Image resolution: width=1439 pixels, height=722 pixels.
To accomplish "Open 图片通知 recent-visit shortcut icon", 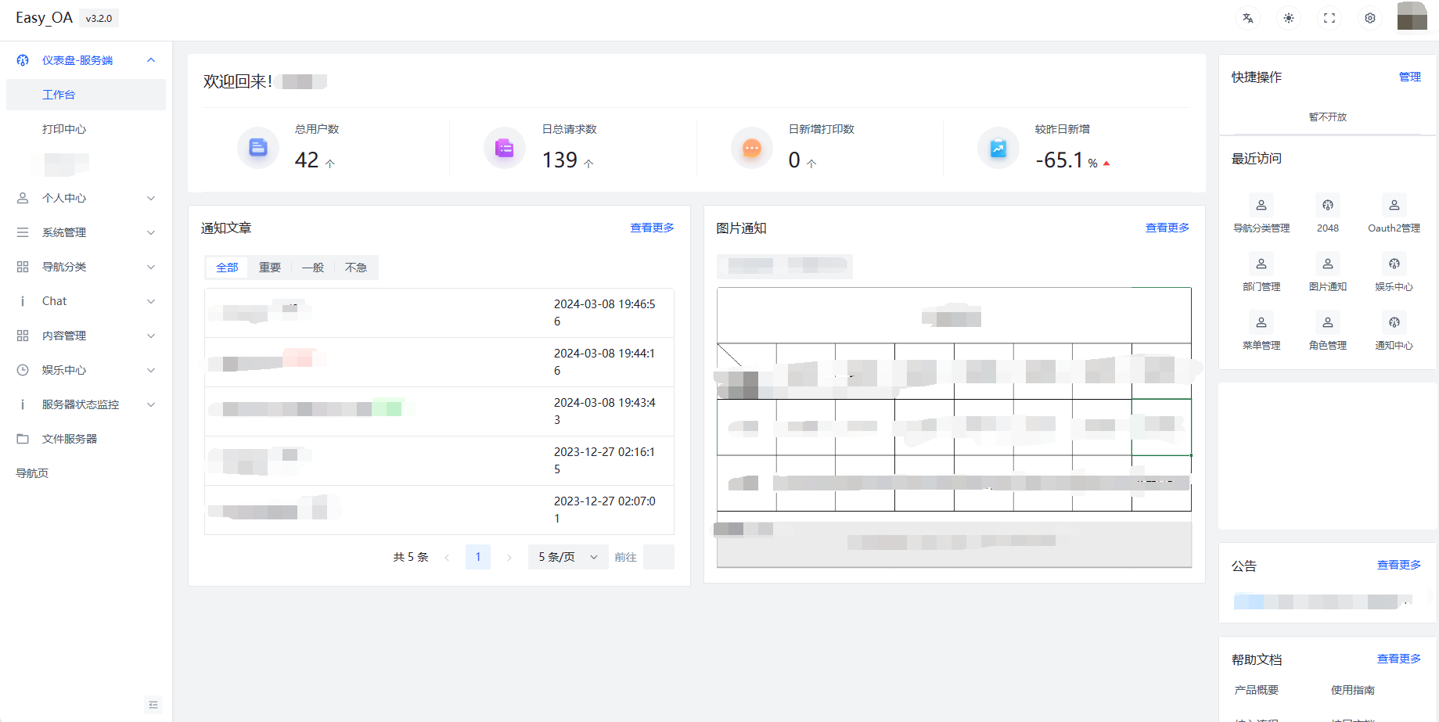I will click(x=1328, y=264).
